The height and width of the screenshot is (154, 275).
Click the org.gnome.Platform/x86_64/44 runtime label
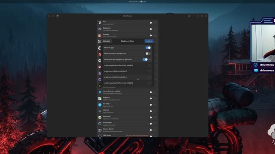[x=116, y=77]
